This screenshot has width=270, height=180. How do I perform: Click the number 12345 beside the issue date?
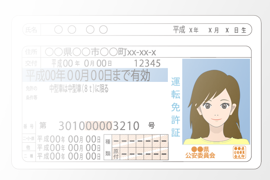pos(148,63)
